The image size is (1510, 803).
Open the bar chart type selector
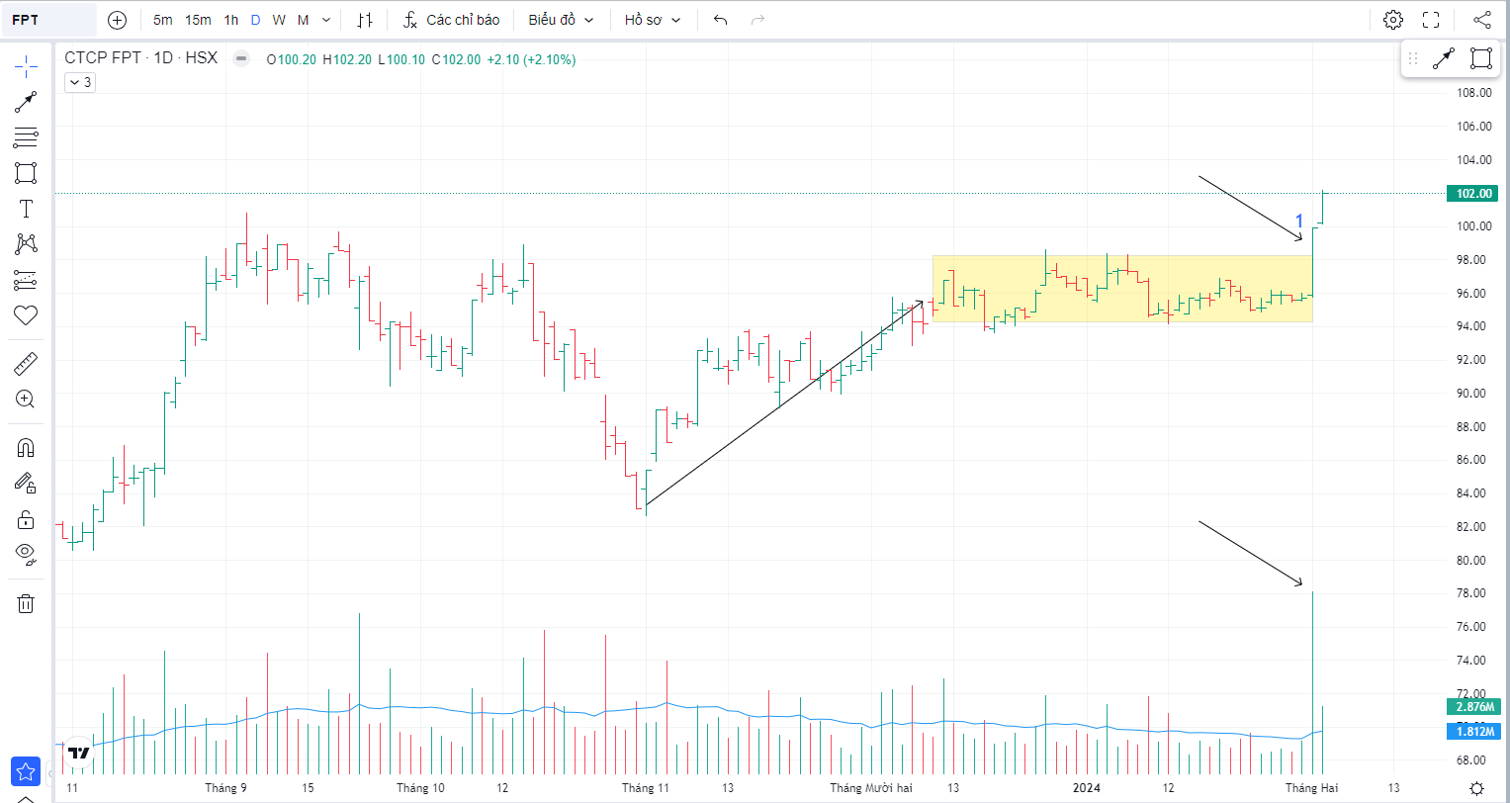(366, 20)
